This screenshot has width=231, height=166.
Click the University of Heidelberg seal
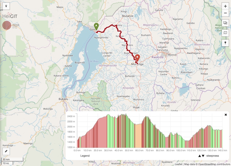click(x=7, y=25)
